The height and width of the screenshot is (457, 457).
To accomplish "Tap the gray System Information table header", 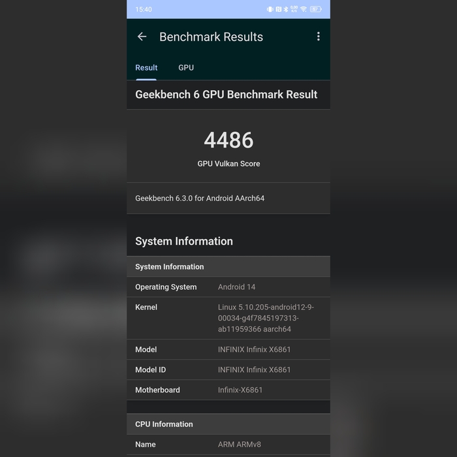I will coord(228,266).
